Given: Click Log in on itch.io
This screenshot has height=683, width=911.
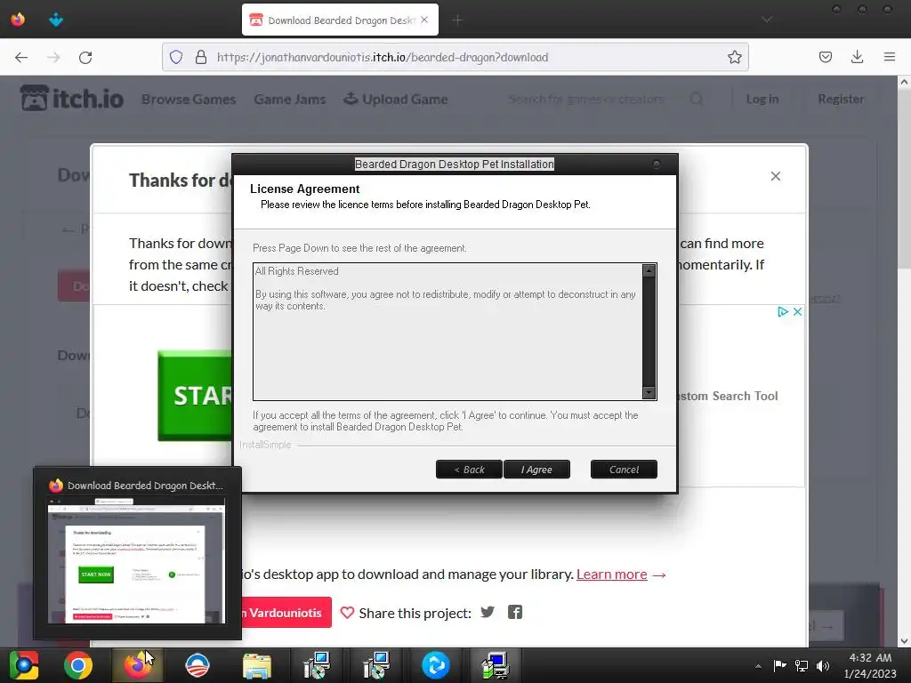Looking at the screenshot, I should [762, 100].
